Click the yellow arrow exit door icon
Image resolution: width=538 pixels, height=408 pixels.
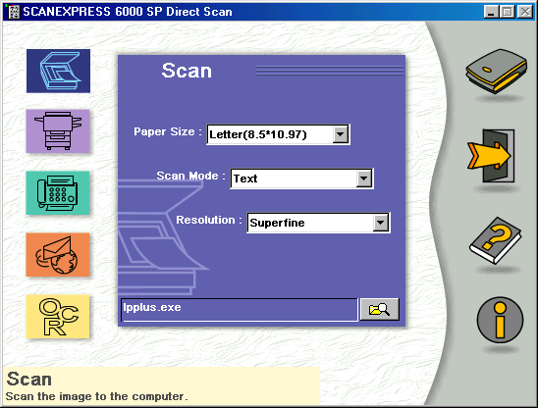491,156
